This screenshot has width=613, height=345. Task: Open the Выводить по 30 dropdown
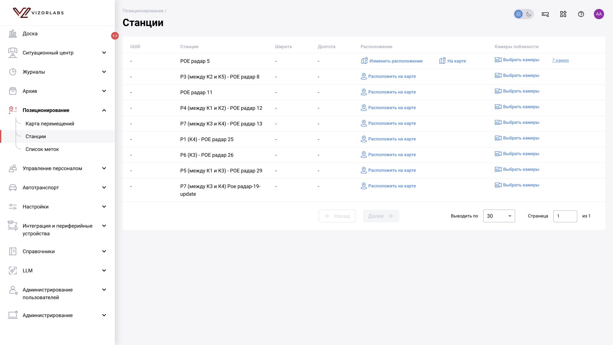click(x=499, y=216)
